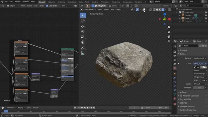Click the outliner filter funnel icon

207,6
